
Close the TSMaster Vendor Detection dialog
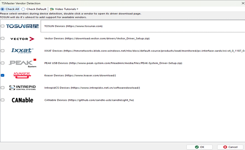point(243,3)
